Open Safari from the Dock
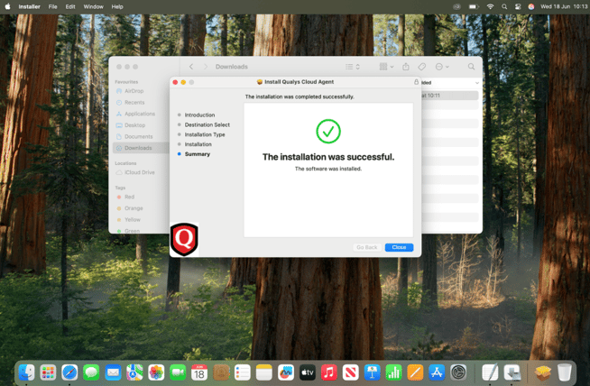 click(69, 372)
